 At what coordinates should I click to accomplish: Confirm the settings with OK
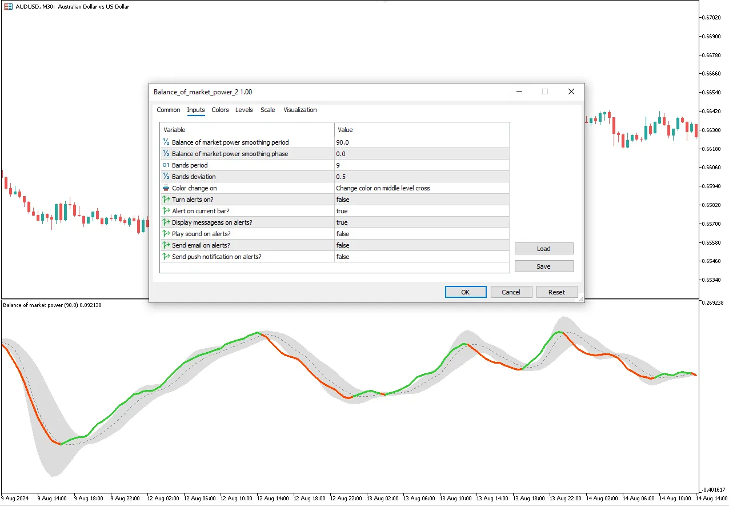click(x=466, y=292)
